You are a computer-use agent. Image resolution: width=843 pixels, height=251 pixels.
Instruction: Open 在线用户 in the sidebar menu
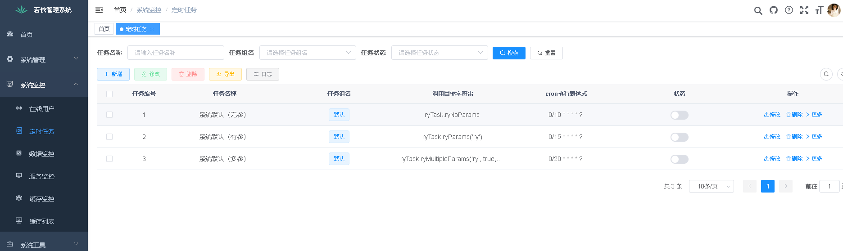click(42, 109)
